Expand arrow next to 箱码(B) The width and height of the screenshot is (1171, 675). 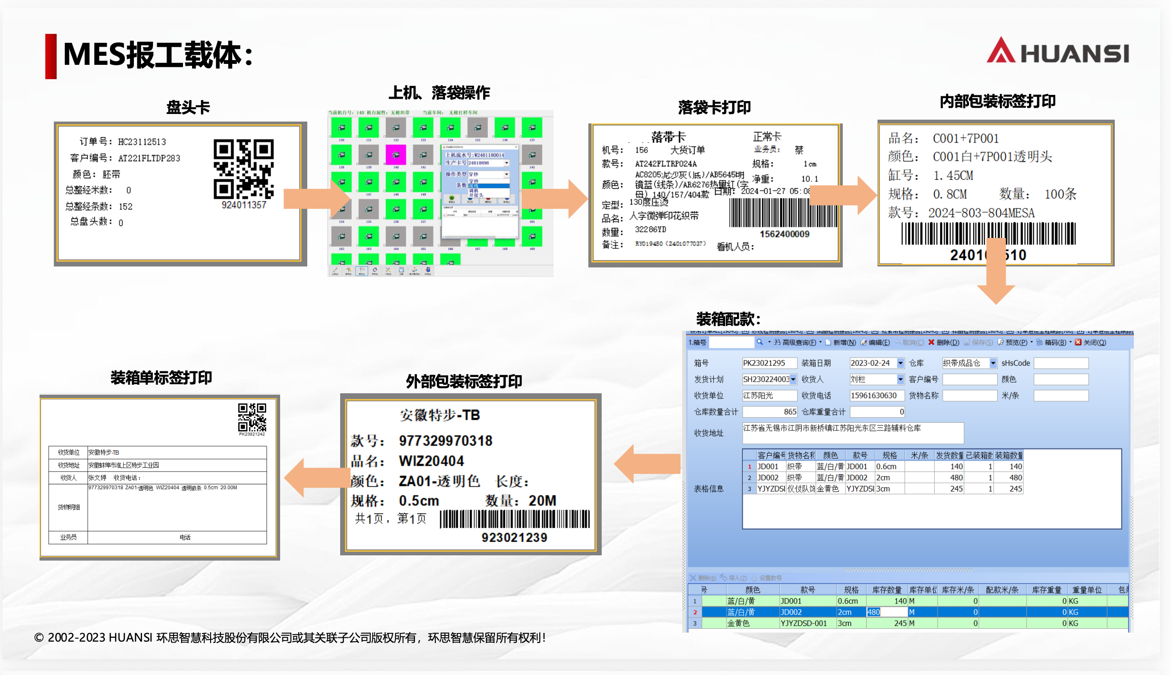(x=1070, y=342)
